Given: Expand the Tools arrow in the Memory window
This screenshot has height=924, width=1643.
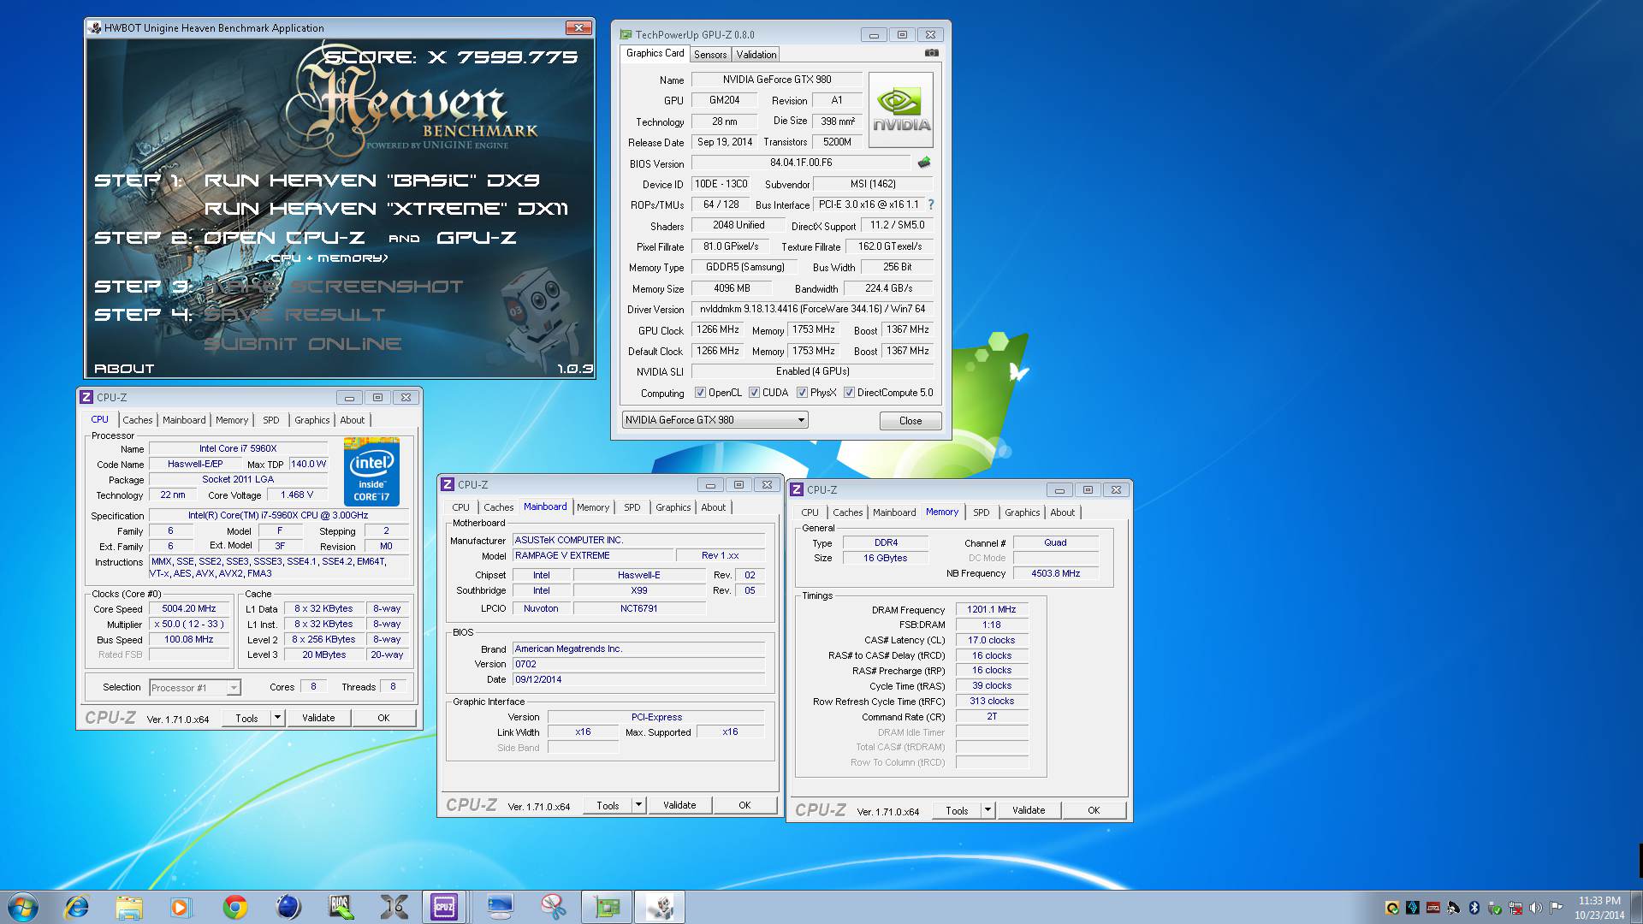Looking at the screenshot, I should pyautogui.click(x=988, y=810).
